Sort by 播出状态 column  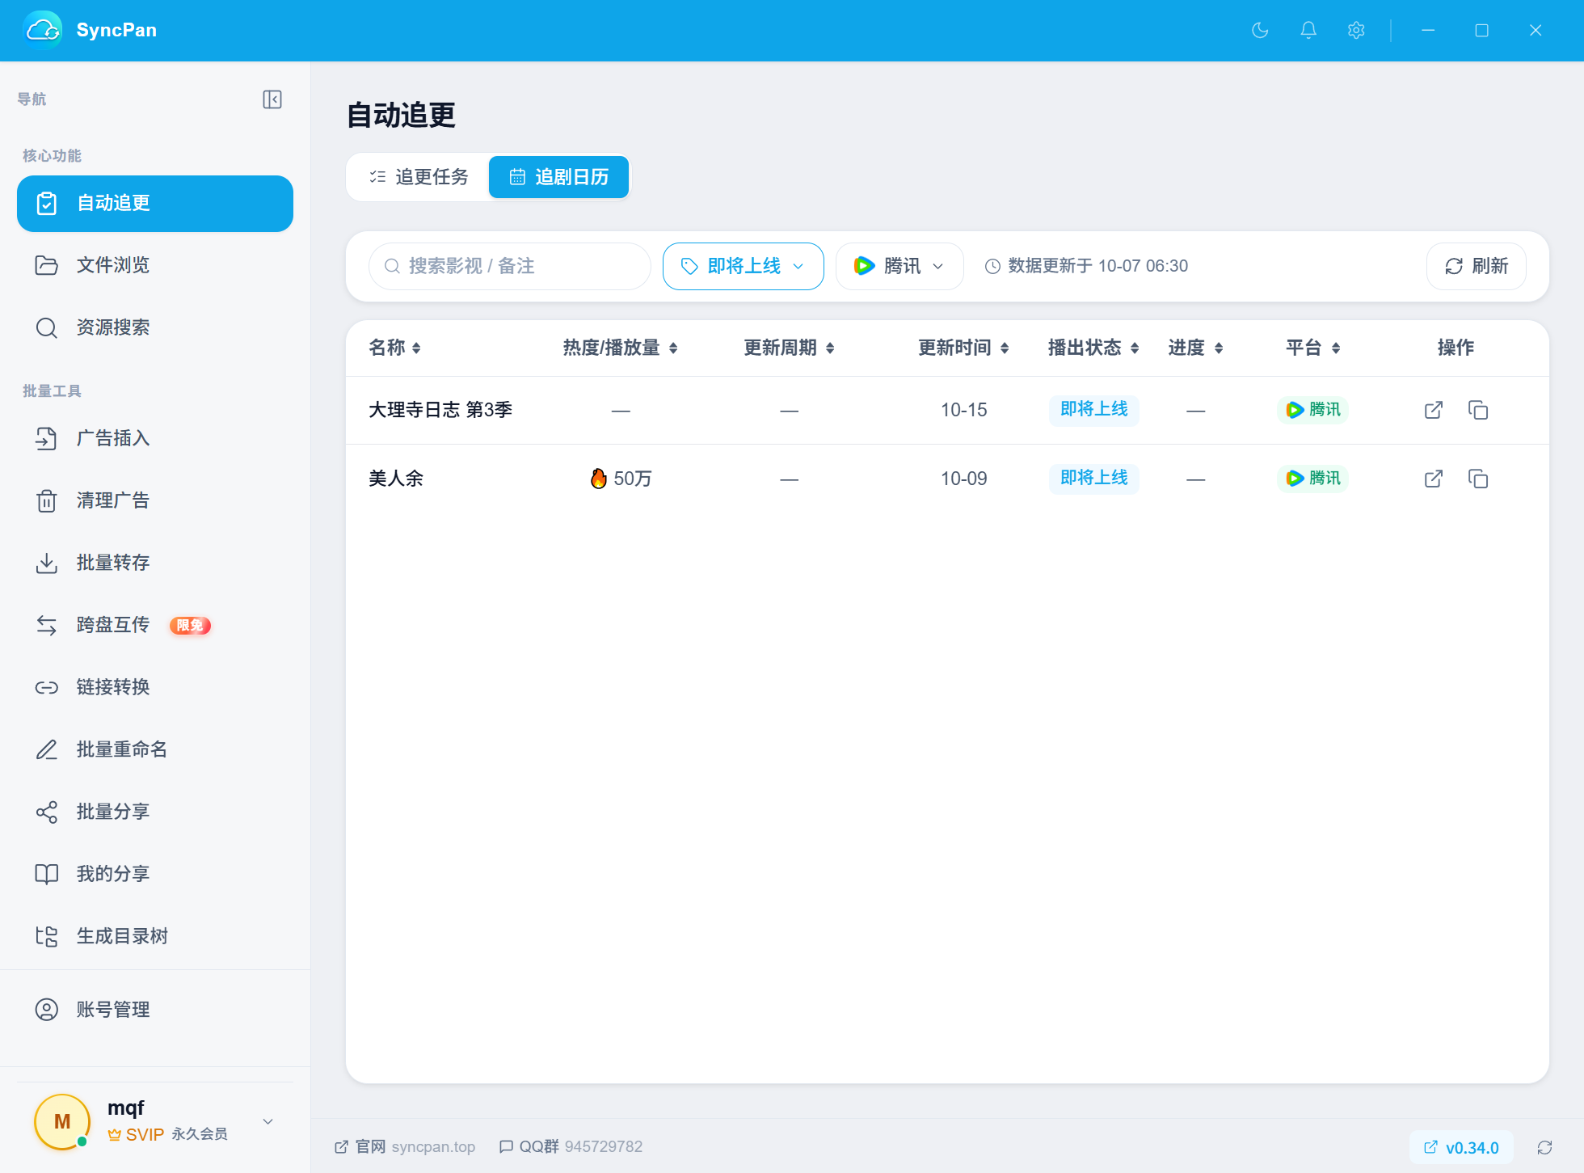1093,348
